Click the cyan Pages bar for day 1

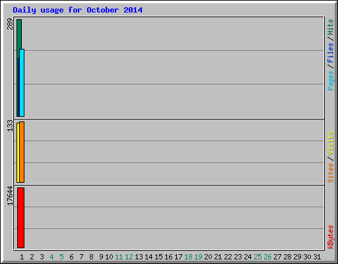[x=22, y=82]
